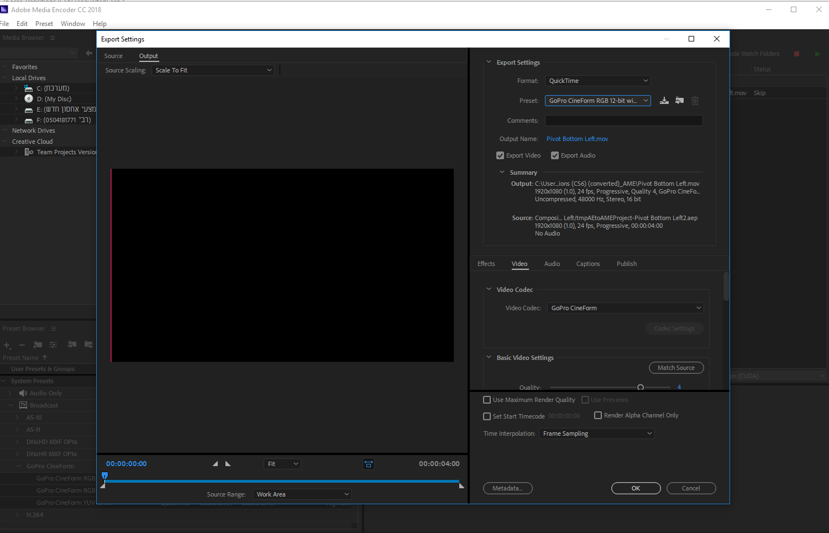Open the Preset Browser panel menu icon
The image size is (829, 533).
pos(54,328)
